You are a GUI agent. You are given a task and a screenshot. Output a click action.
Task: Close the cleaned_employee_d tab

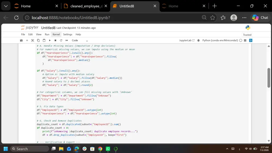pyautogui.click(x=106, y=6)
